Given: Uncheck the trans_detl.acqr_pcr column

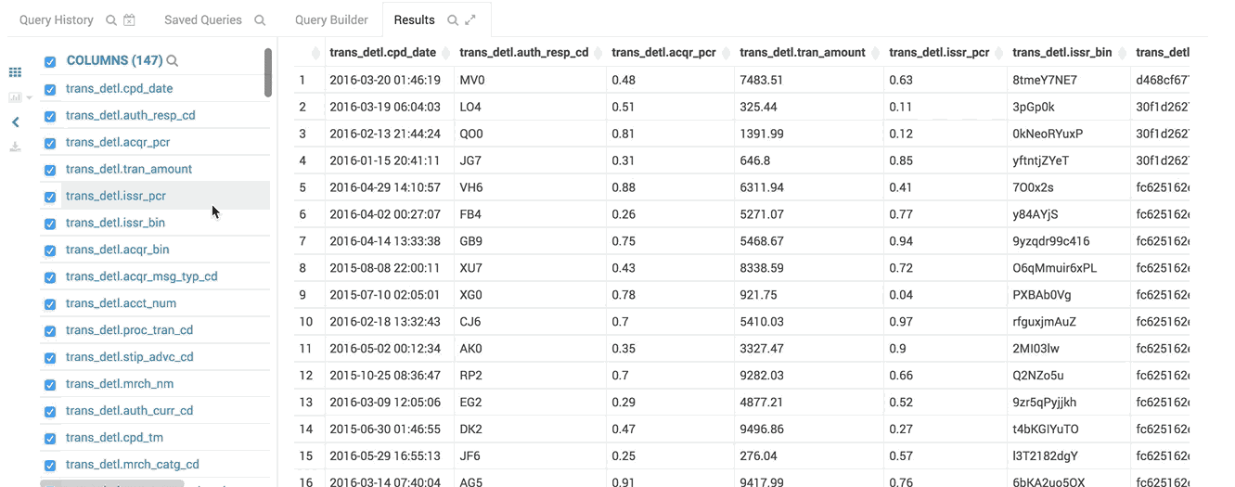Looking at the screenshot, I should point(50,144).
